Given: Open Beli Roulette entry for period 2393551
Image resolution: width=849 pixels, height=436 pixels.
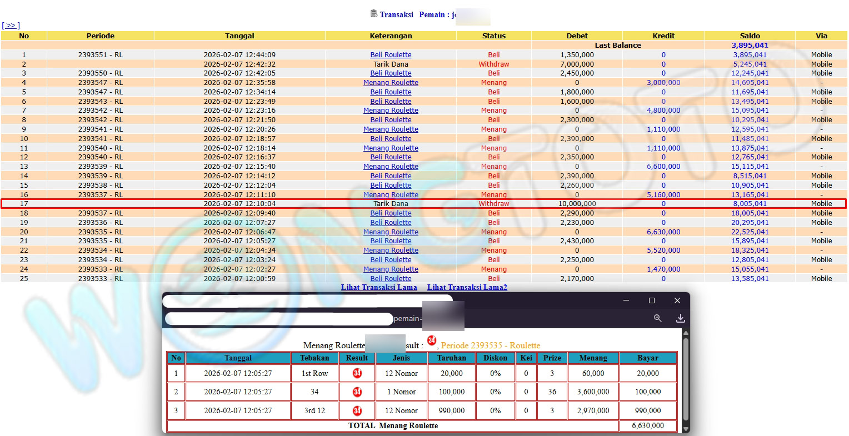Looking at the screenshot, I should point(391,55).
